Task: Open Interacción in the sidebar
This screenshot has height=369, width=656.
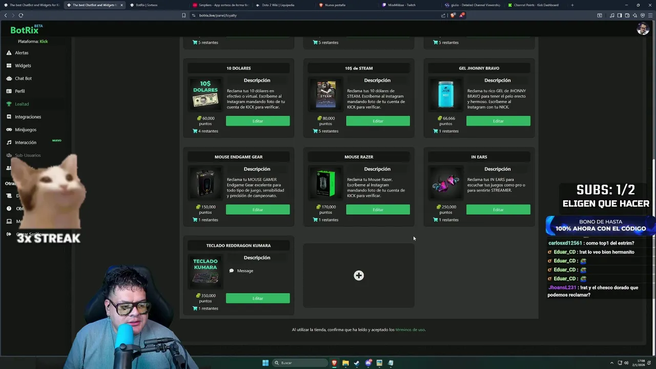Action: (26, 142)
